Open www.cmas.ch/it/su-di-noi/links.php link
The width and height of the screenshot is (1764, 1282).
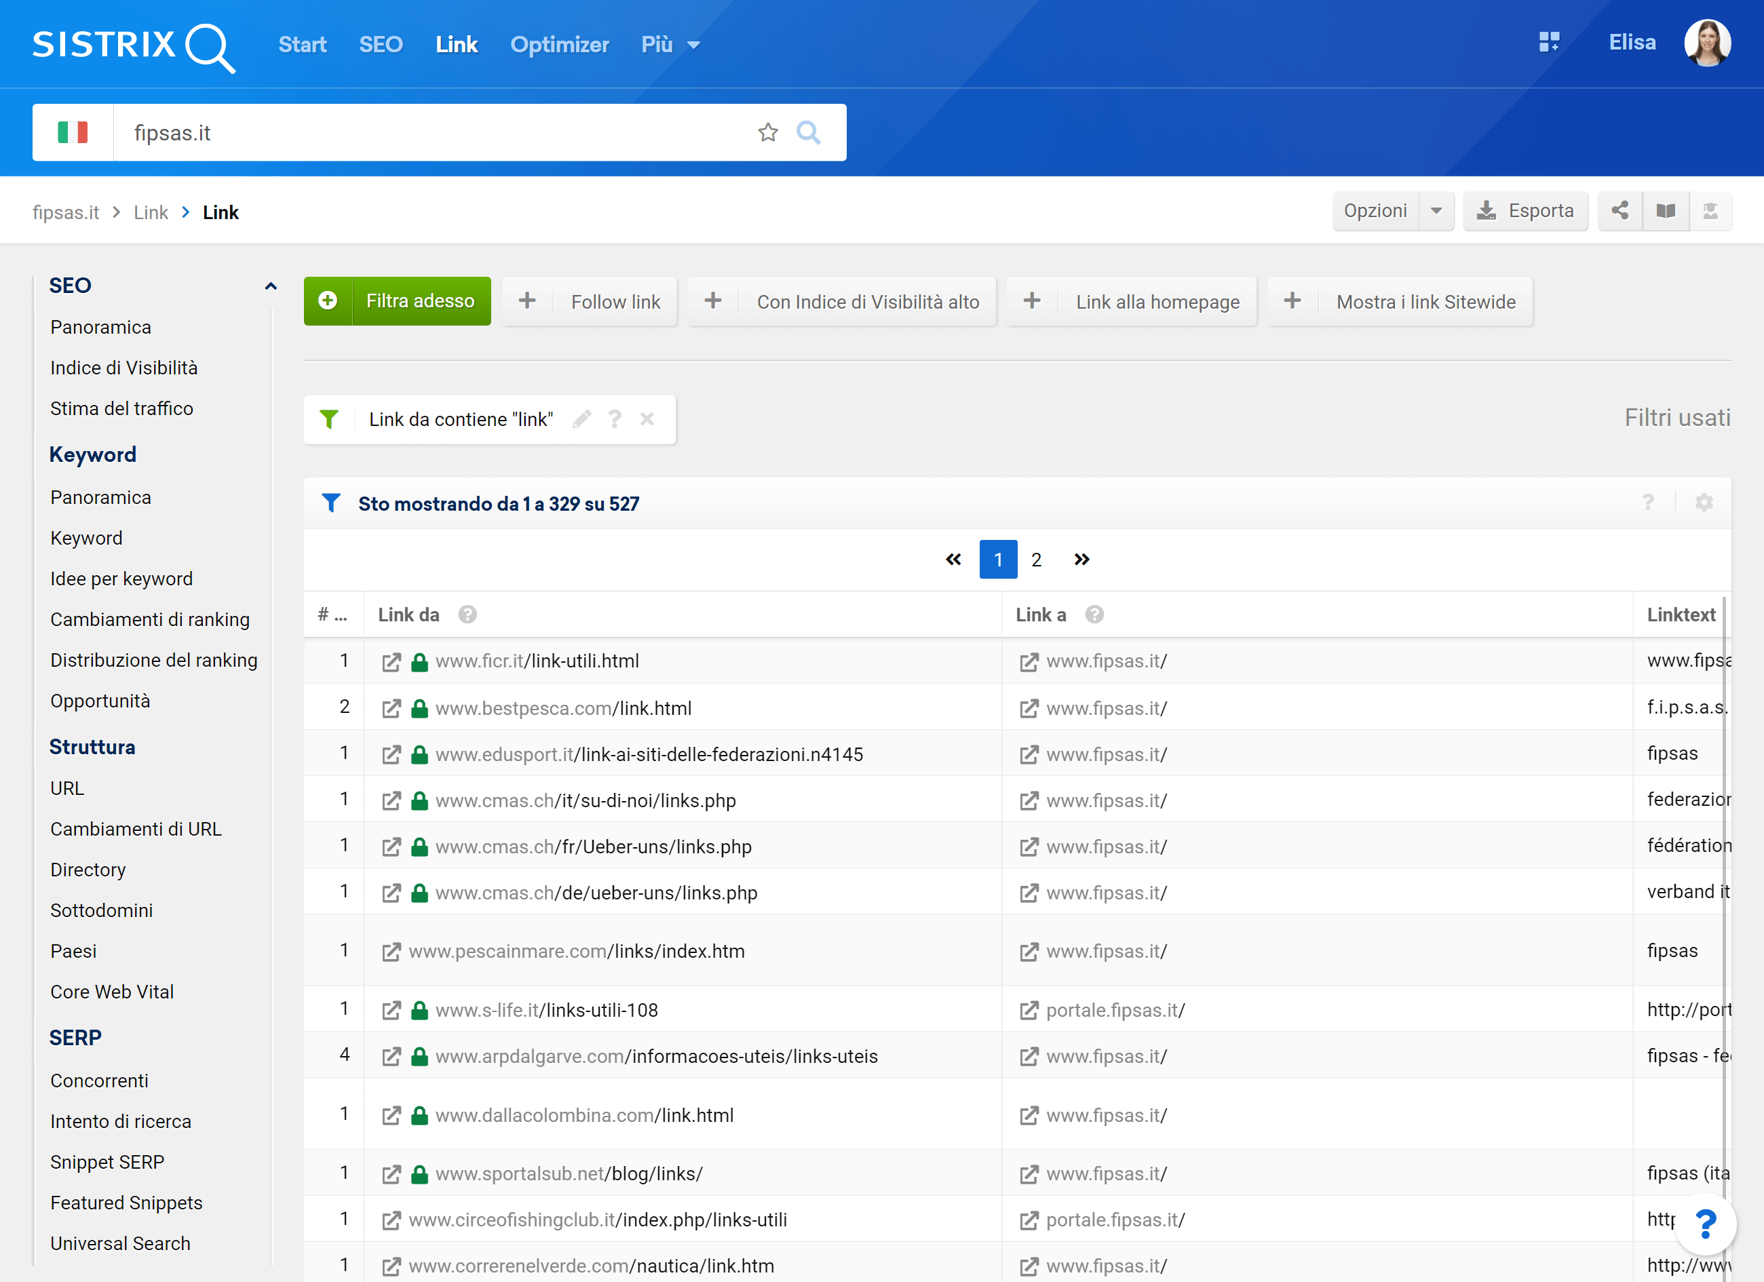point(586,801)
